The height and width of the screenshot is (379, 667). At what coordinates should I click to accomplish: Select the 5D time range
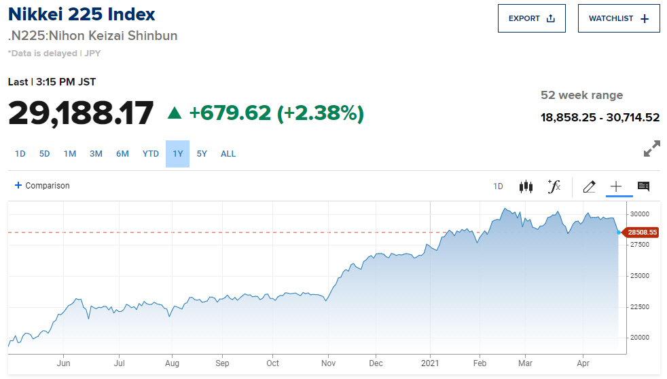click(45, 154)
